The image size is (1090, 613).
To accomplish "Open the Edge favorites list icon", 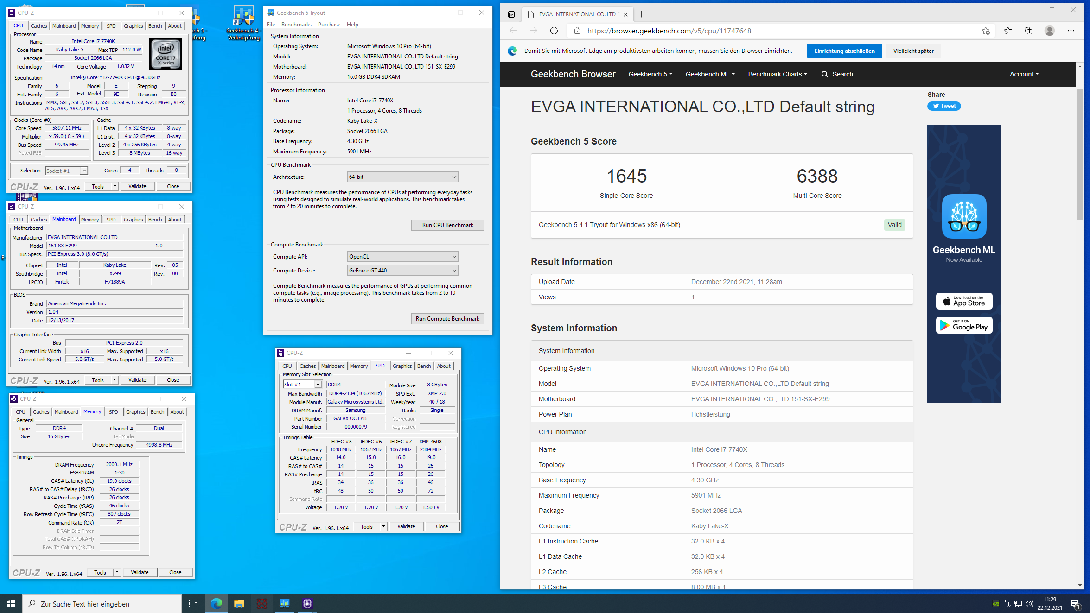I will coord(1007,31).
